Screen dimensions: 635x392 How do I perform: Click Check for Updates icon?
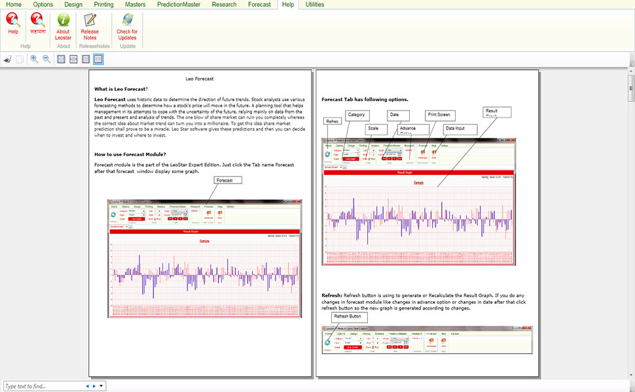[x=127, y=24]
